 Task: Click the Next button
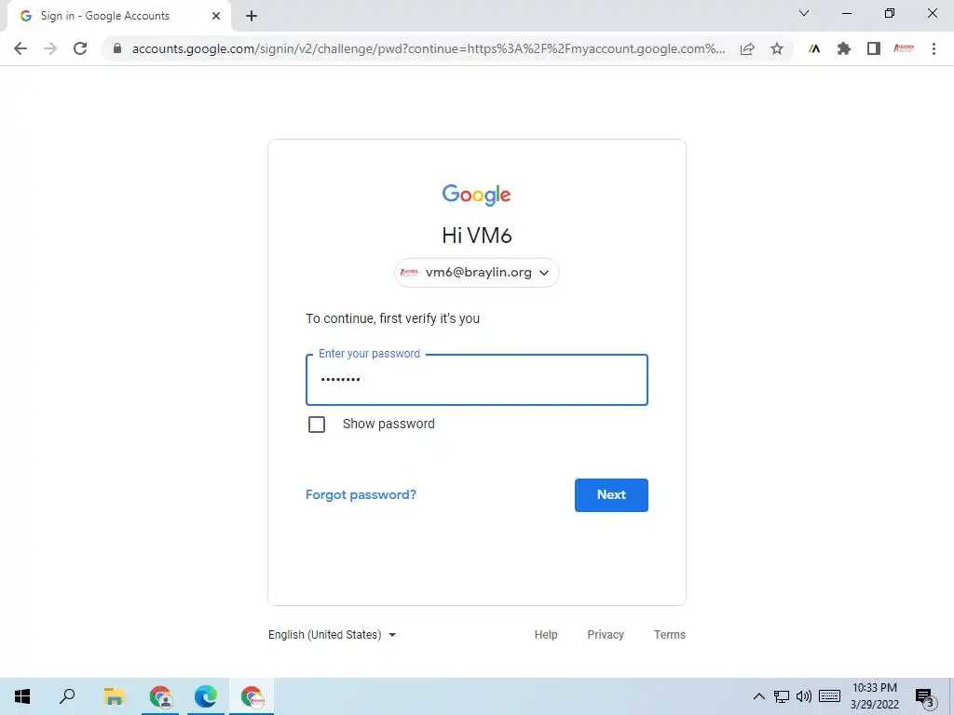611,495
